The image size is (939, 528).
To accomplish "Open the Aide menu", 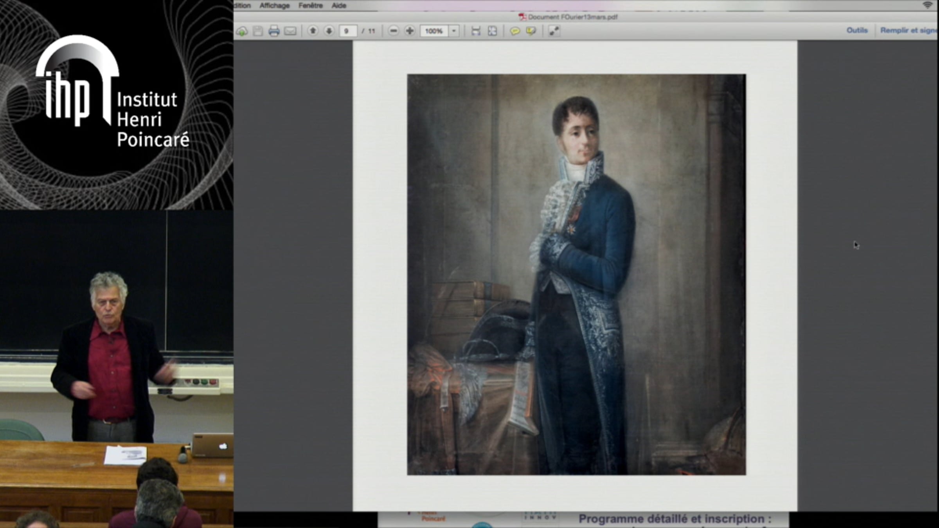I will point(339,5).
